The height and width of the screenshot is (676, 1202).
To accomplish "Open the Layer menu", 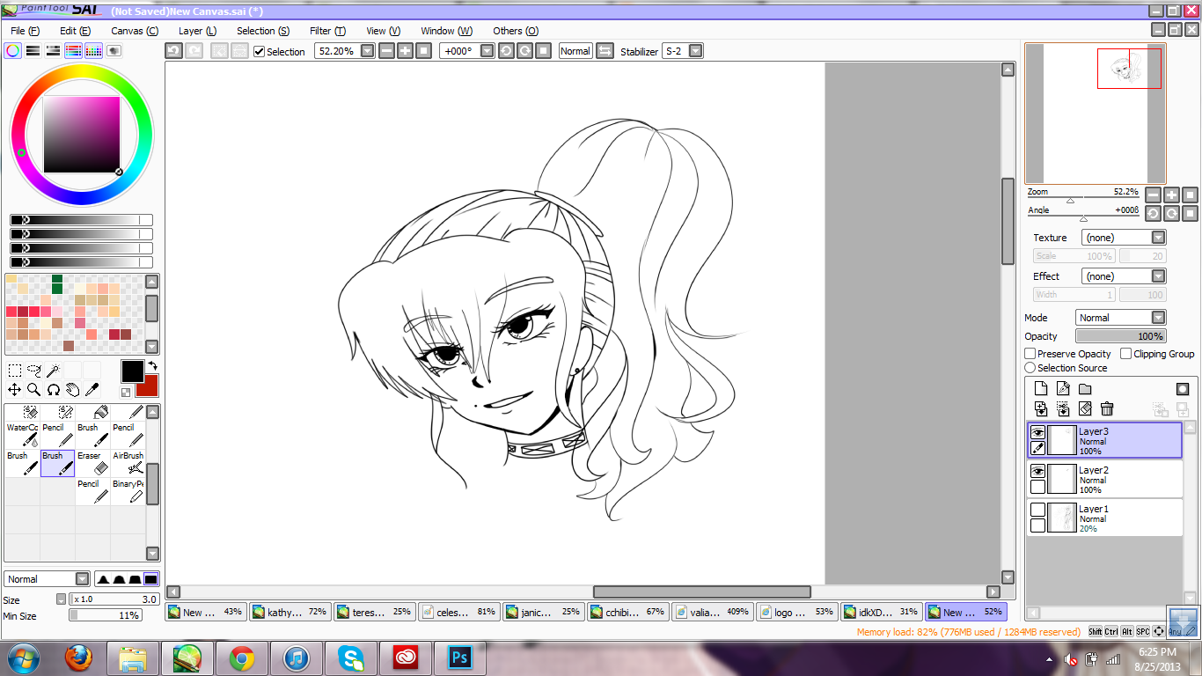I will 197,31.
